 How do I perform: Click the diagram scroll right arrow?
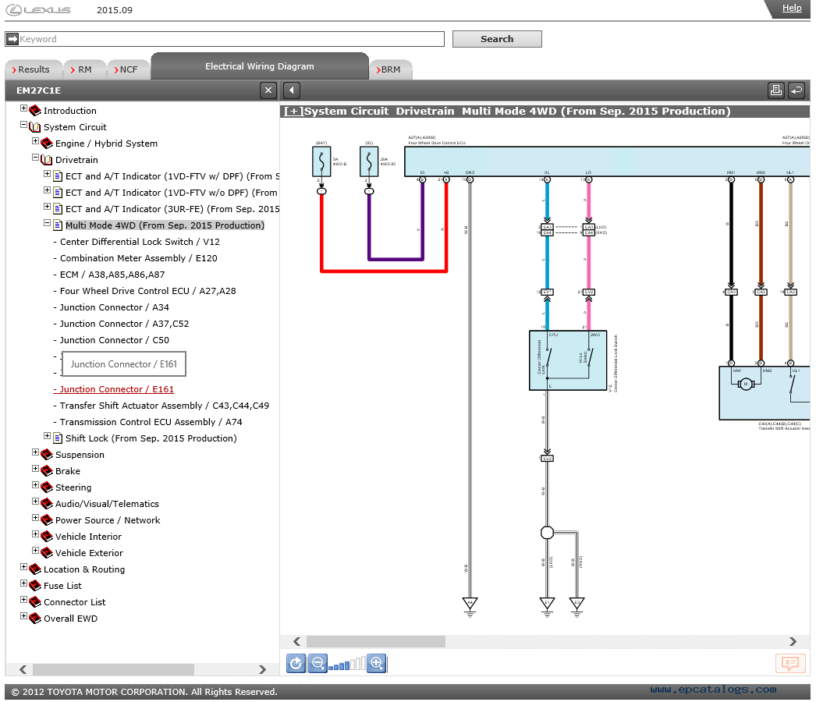[793, 641]
